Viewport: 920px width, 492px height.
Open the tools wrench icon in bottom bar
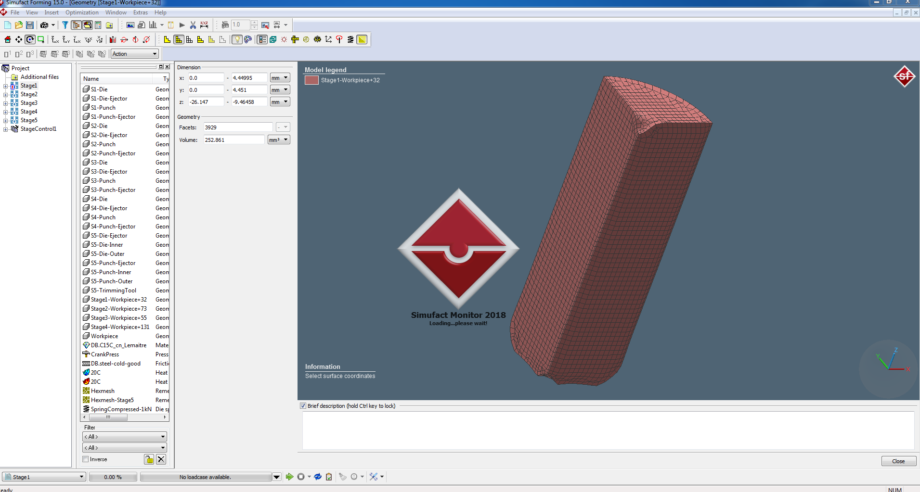click(x=374, y=477)
